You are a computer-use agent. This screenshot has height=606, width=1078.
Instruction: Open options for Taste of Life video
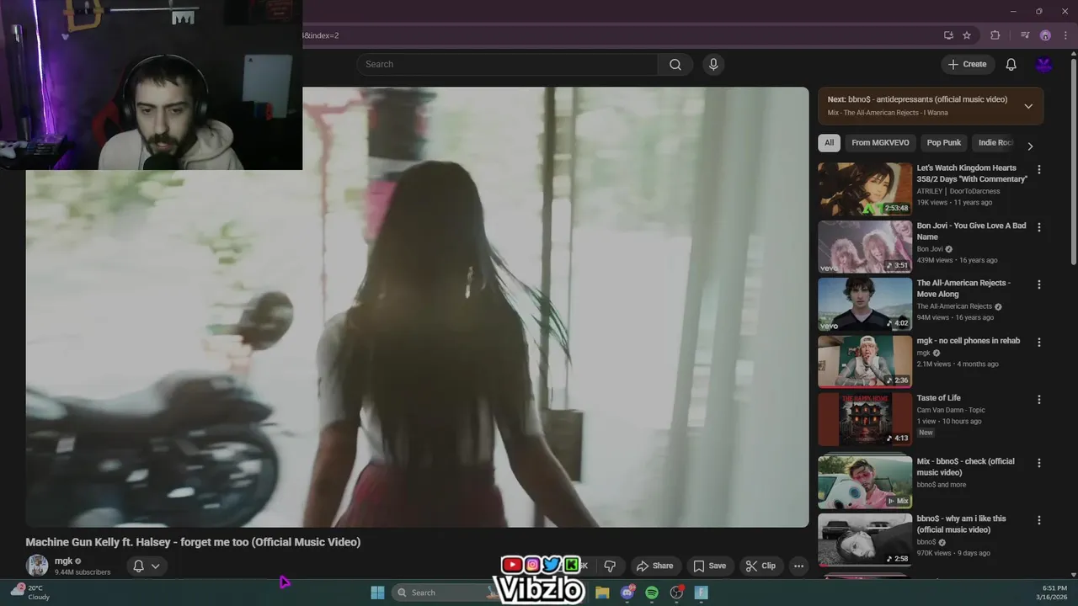point(1038,399)
